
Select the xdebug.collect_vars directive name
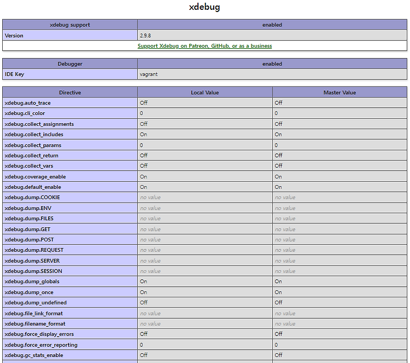point(29,166)
